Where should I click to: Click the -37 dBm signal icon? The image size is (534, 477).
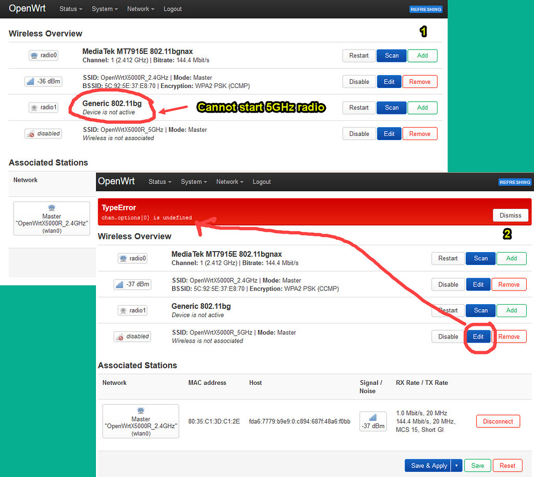point(132,284)
